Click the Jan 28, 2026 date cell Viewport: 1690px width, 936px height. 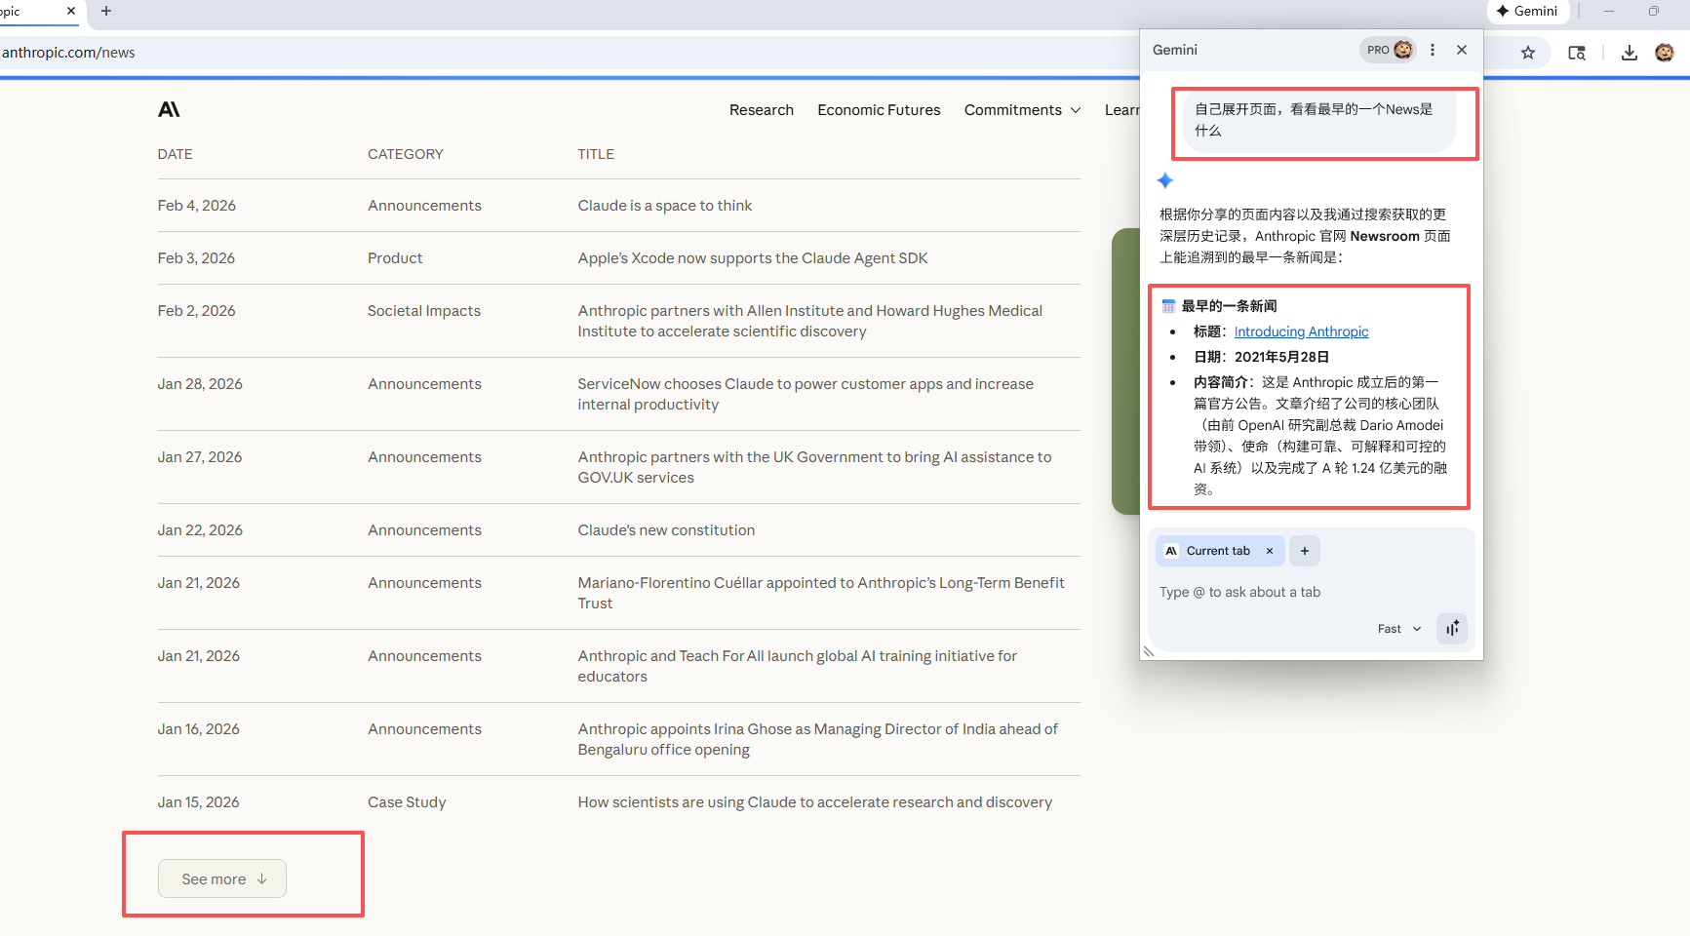pyautogui.click(x=200, y=384)
